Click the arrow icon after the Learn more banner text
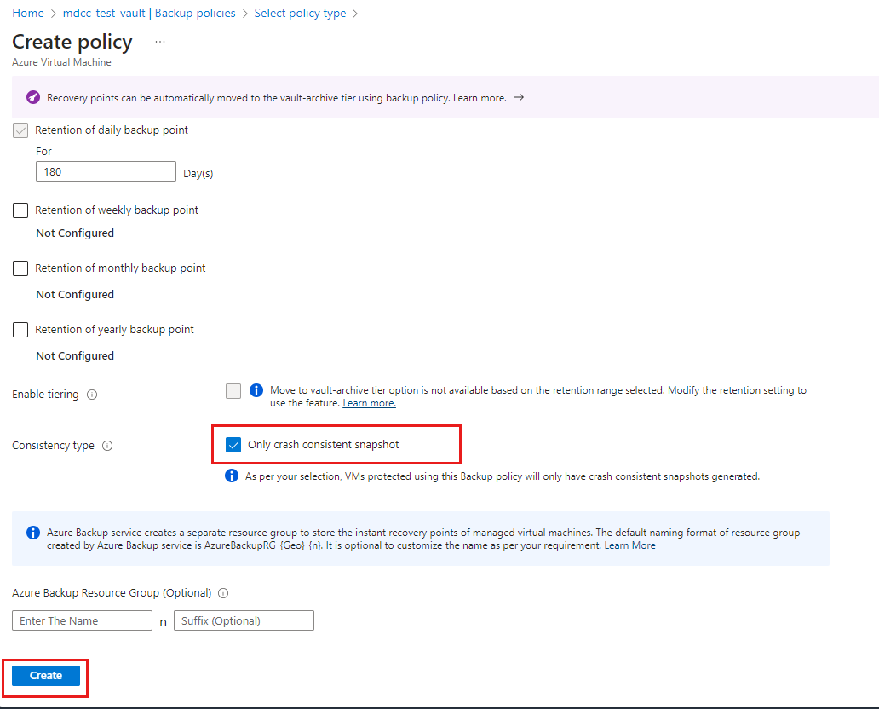The image size is (879, 709). [x=519, y=97]
